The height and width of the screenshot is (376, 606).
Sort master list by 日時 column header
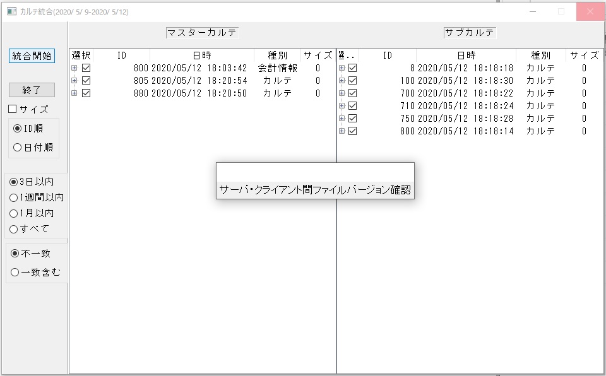[x=202, y=56]
